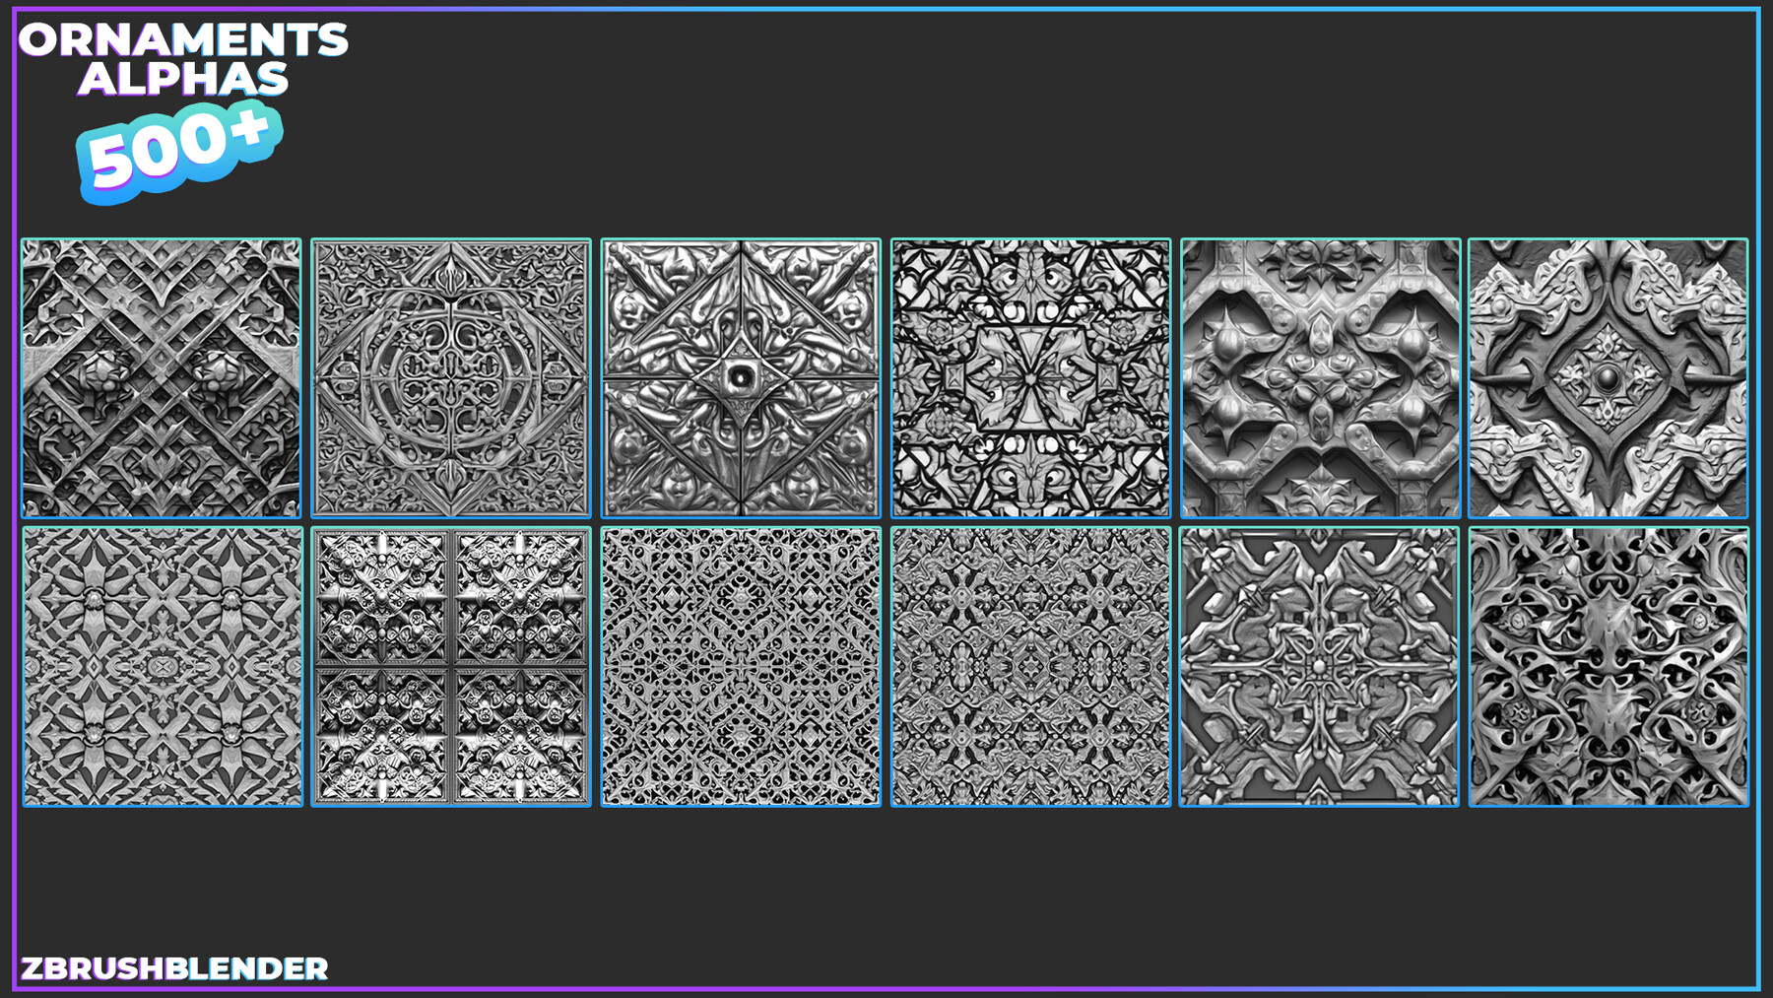Select the teal-framed gothic ornament border

1318,239
